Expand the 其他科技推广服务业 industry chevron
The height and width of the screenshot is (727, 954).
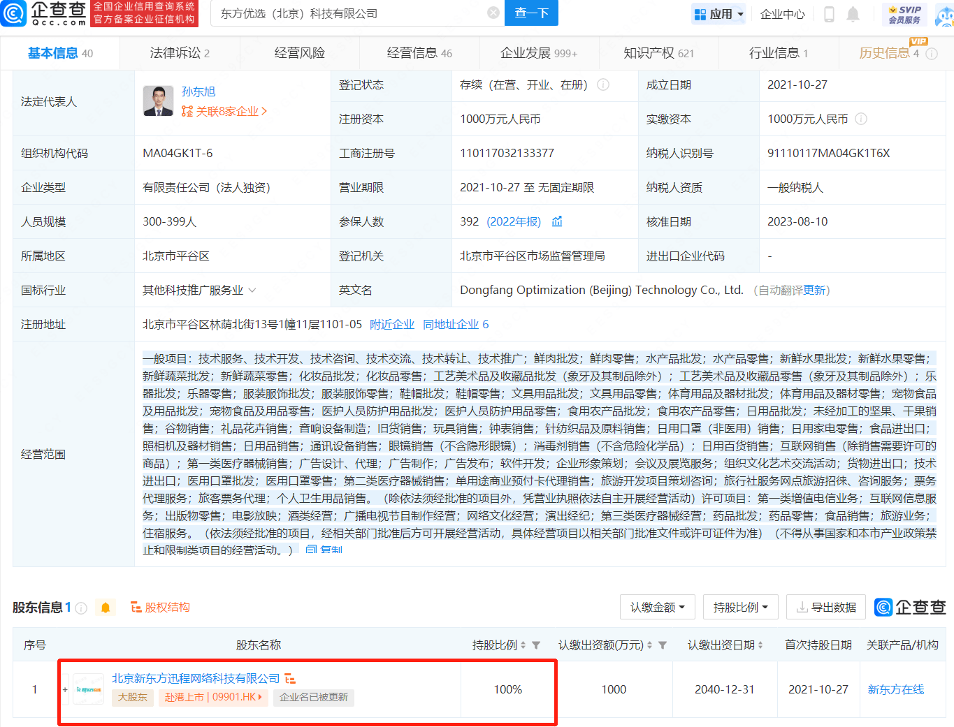pos(252,291)
